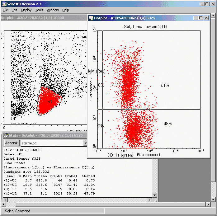The width and height of the screenshot is (217, 216).
Task: Click the WinMDI application icon in title bar
Action: 4,3
